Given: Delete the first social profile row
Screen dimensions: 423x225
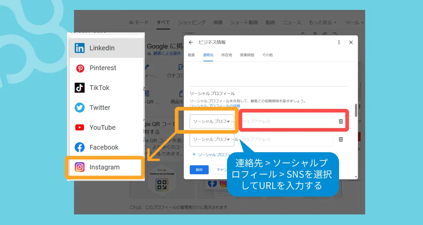Looking at the screenshot, I should [x=341, y=121].
